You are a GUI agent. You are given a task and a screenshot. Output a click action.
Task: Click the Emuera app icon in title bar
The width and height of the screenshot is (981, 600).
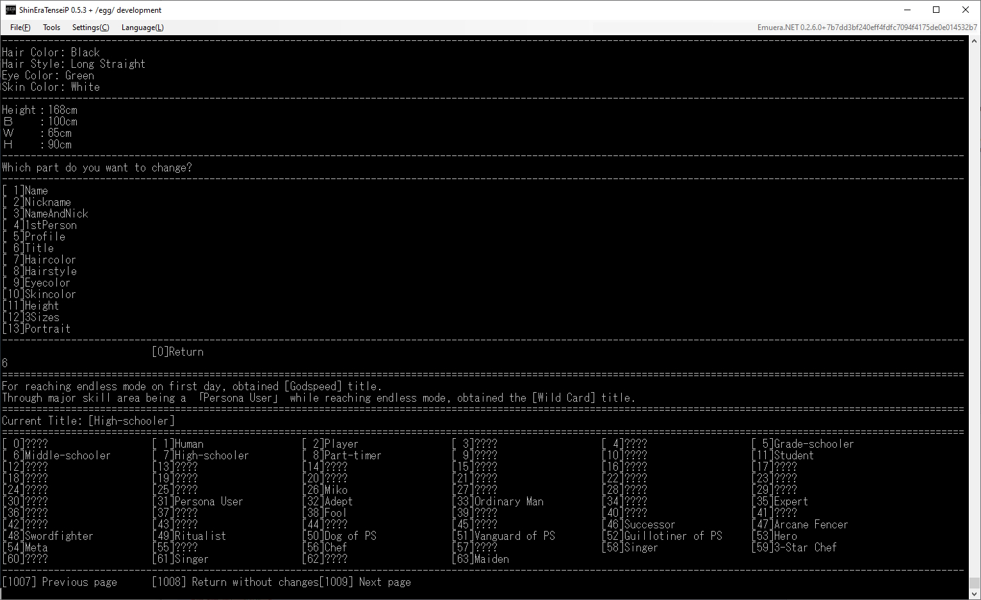pyautogui.click(x=10, y=10)
